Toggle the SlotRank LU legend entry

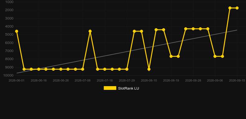121,88
